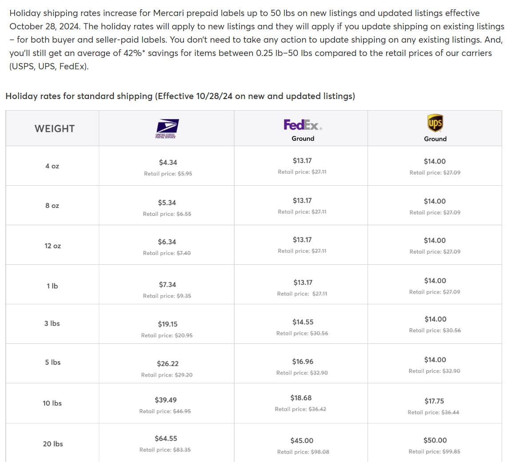The width and height of the screenshot is (507, 462).
Task: Click the holiday rates table heading
Action: [180, 96]
